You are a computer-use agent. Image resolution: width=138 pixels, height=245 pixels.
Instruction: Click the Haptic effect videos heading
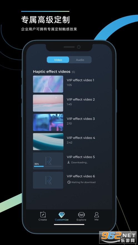(x=52, y=72)
